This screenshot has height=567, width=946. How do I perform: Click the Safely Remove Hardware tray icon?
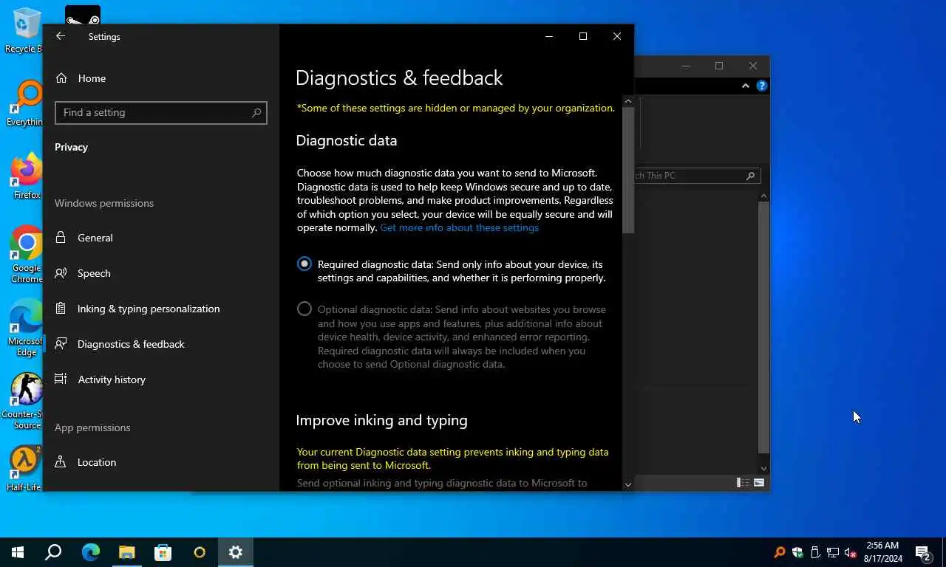click(815, 552)
